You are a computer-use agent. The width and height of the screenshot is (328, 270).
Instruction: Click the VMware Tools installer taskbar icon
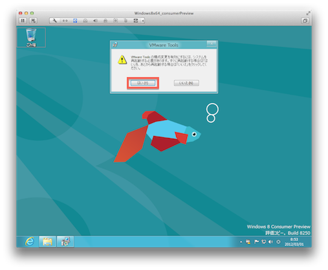coord(65,242)
